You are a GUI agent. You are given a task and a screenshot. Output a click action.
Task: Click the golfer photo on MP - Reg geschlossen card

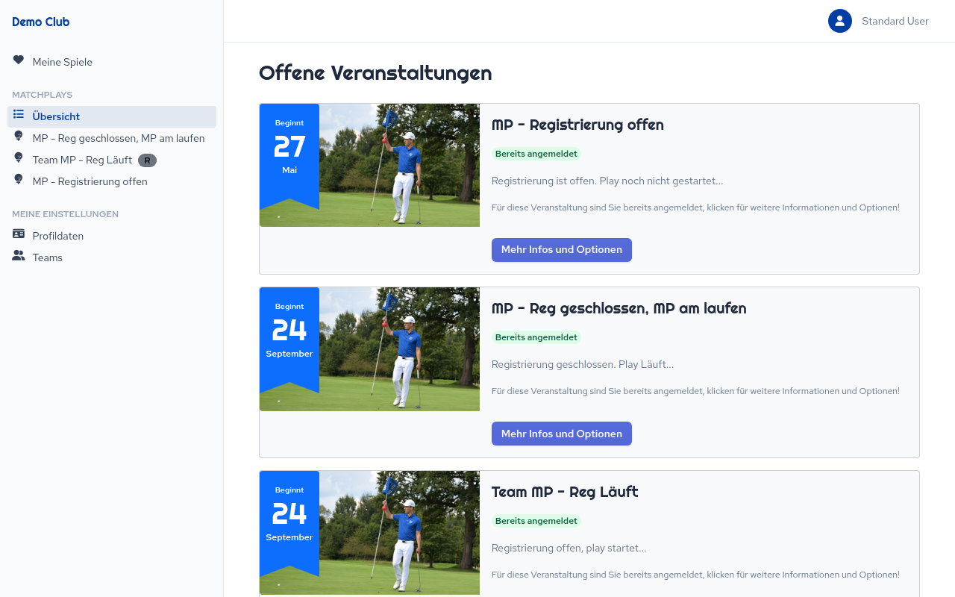pos(400,348)
